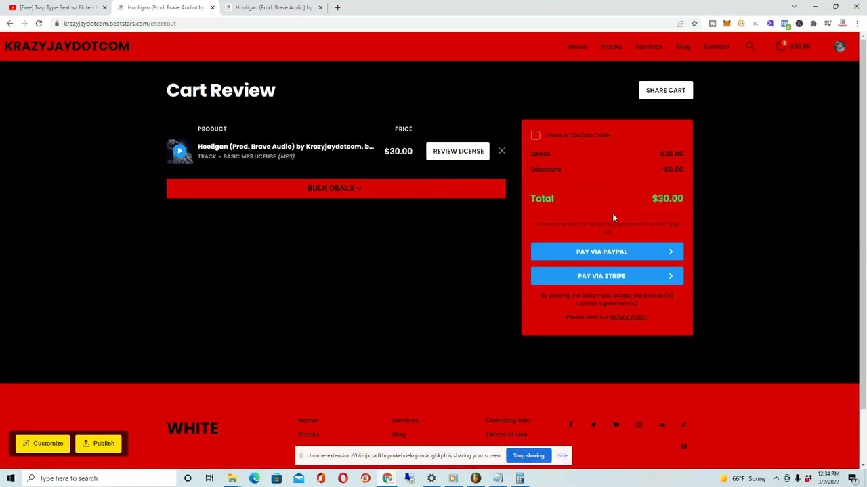Open the media control playlist icon in toolbar
Screen dimensions: 867x487
click(828, 24)
